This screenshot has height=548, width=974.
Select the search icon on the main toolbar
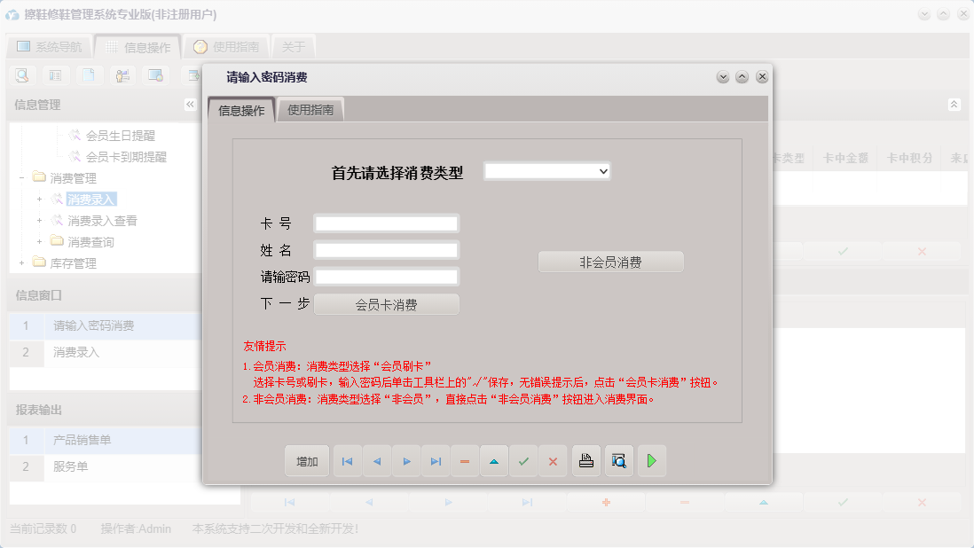[x=20, y=75]
